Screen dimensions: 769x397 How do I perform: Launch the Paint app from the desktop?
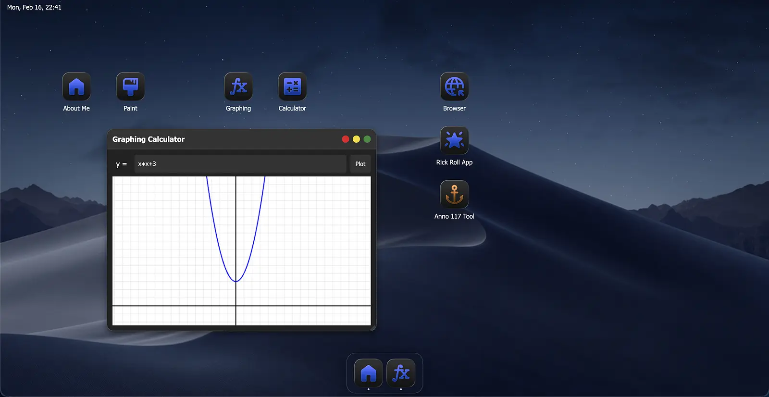130,87
